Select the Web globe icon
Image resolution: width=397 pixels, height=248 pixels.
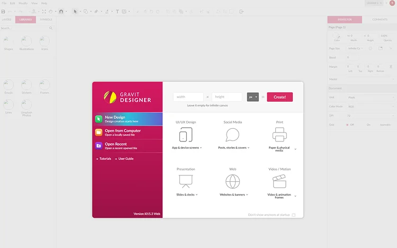(233, 181)
